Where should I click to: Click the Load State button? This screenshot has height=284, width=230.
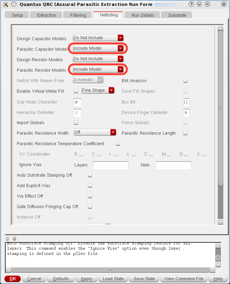point(113,278)
